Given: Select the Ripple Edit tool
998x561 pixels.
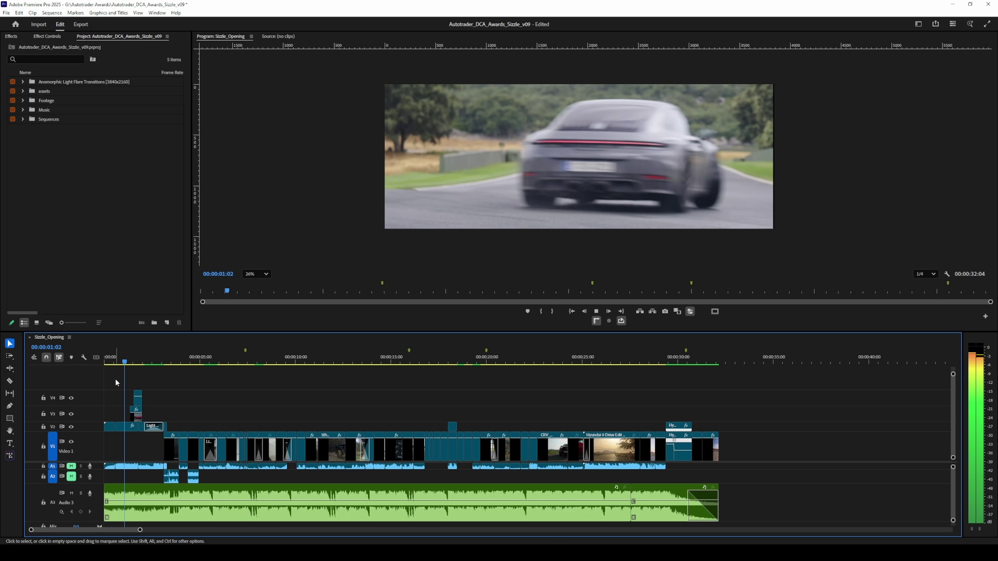Looking at the screenshot, I should pyautogui.click(x=10, y=368).
